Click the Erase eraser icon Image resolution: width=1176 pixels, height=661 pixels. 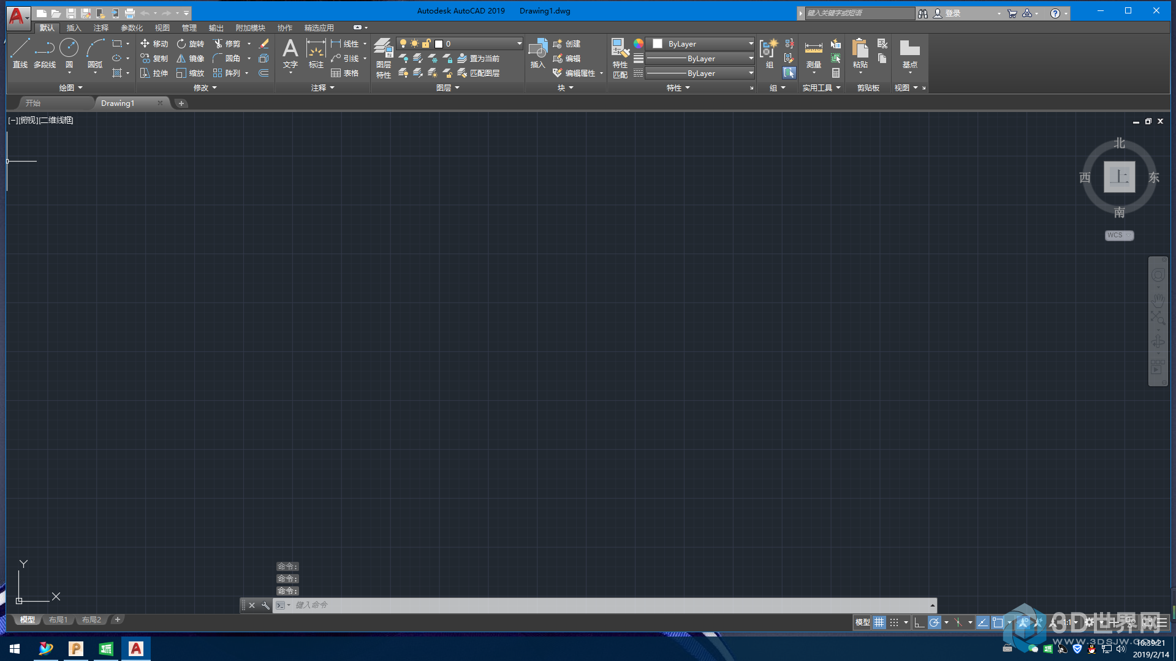click(264, 43)
